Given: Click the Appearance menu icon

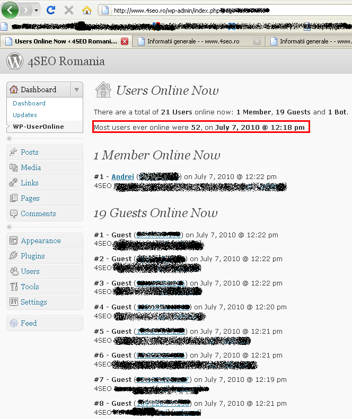Looking at the screenshot, I should (x=14, y=240).
